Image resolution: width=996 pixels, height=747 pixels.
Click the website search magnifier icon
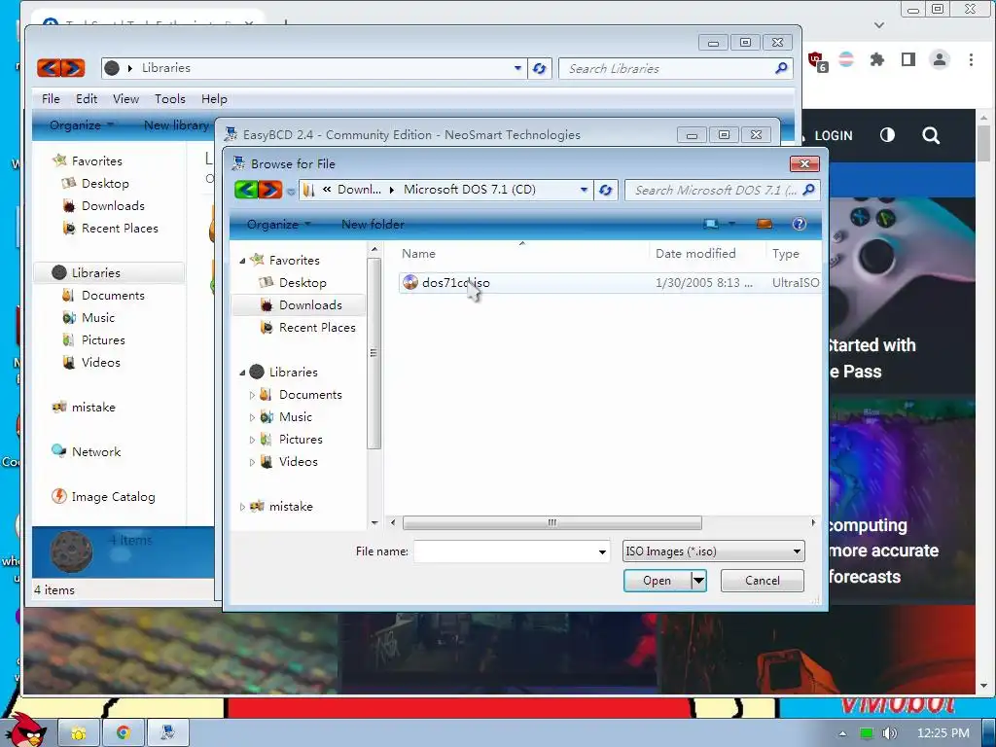pyautogui.click(x=931, y=135)
